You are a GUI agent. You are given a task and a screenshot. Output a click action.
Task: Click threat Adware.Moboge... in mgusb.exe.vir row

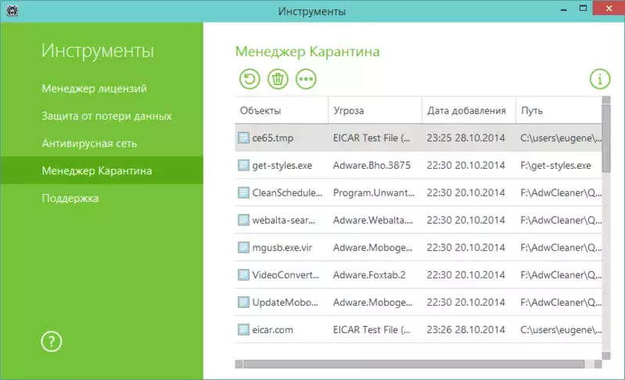pos(372,247)
